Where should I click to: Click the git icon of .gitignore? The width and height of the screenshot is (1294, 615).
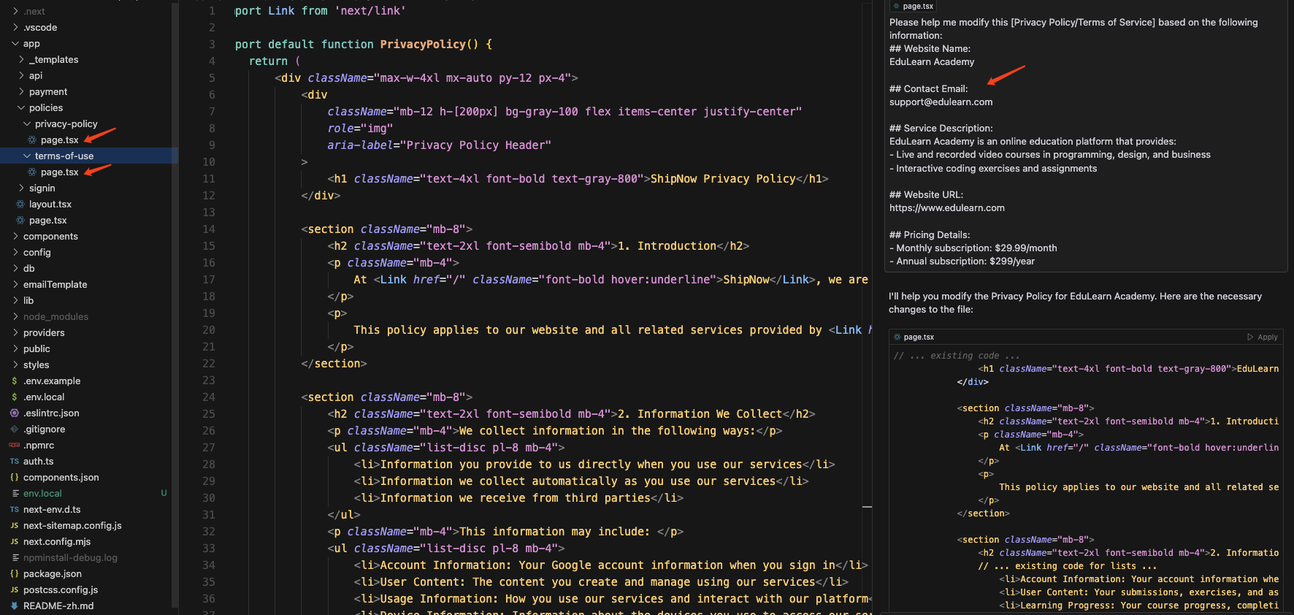tap(15, 429)
